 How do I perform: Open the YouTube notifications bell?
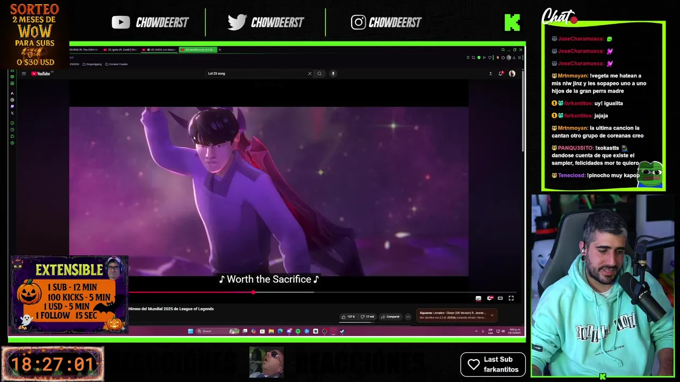click(501, 74)
